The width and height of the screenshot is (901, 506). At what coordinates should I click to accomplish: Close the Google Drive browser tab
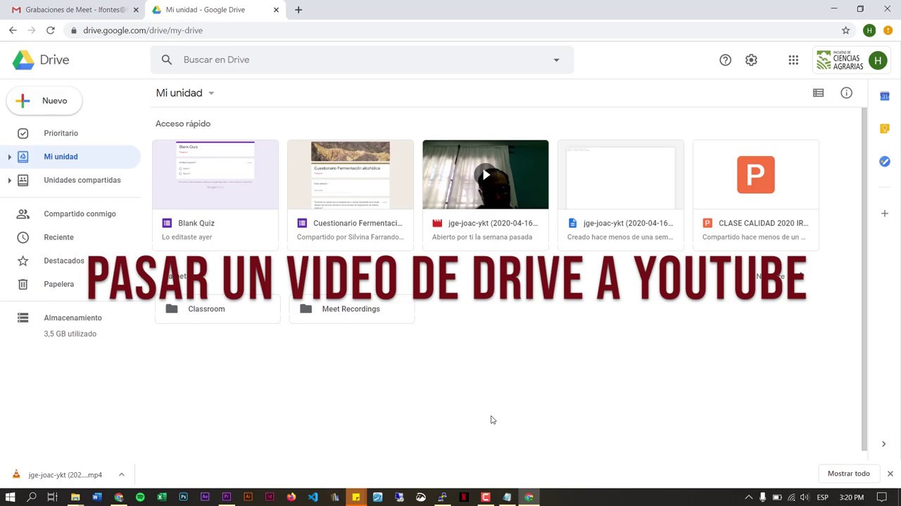pyautogui.click(x=276, y=10)
